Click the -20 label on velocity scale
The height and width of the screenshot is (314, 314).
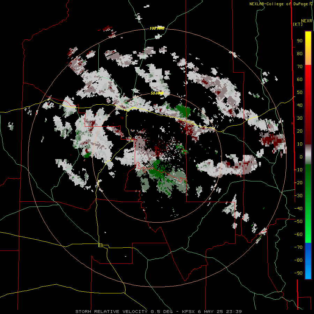298,182
